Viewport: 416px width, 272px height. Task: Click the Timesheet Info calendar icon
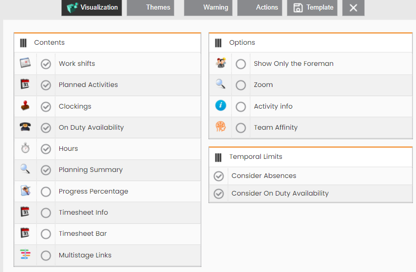click(25, 212)
